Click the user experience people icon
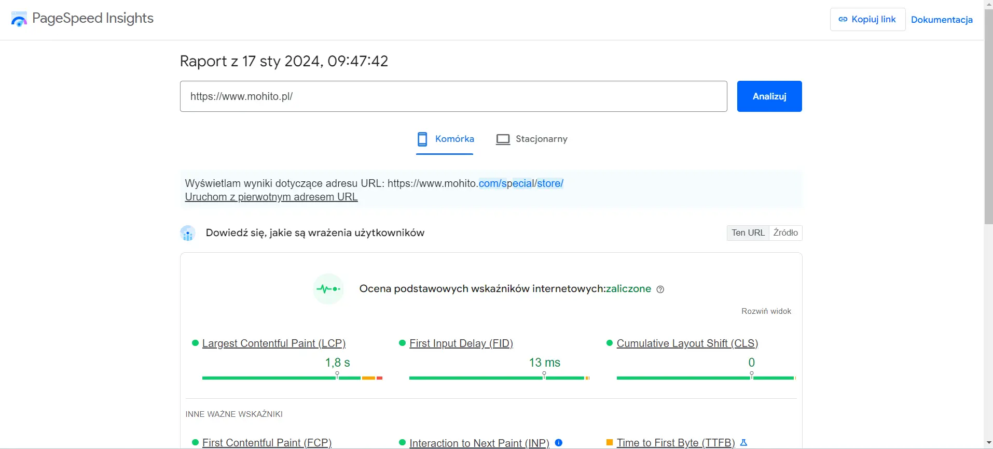 (x=188, y=233)
